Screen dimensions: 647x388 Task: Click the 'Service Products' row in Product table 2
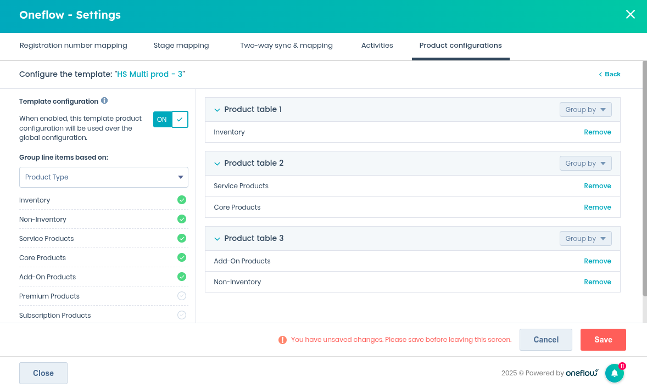(x=412, y=186)
